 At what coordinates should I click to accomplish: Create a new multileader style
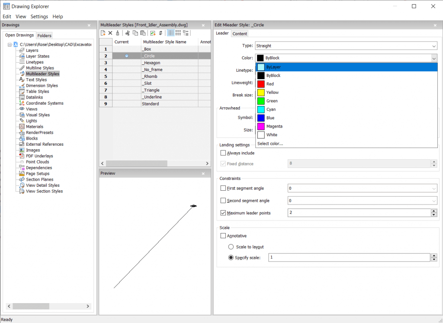pyautogui.click(x=103, y=33)
